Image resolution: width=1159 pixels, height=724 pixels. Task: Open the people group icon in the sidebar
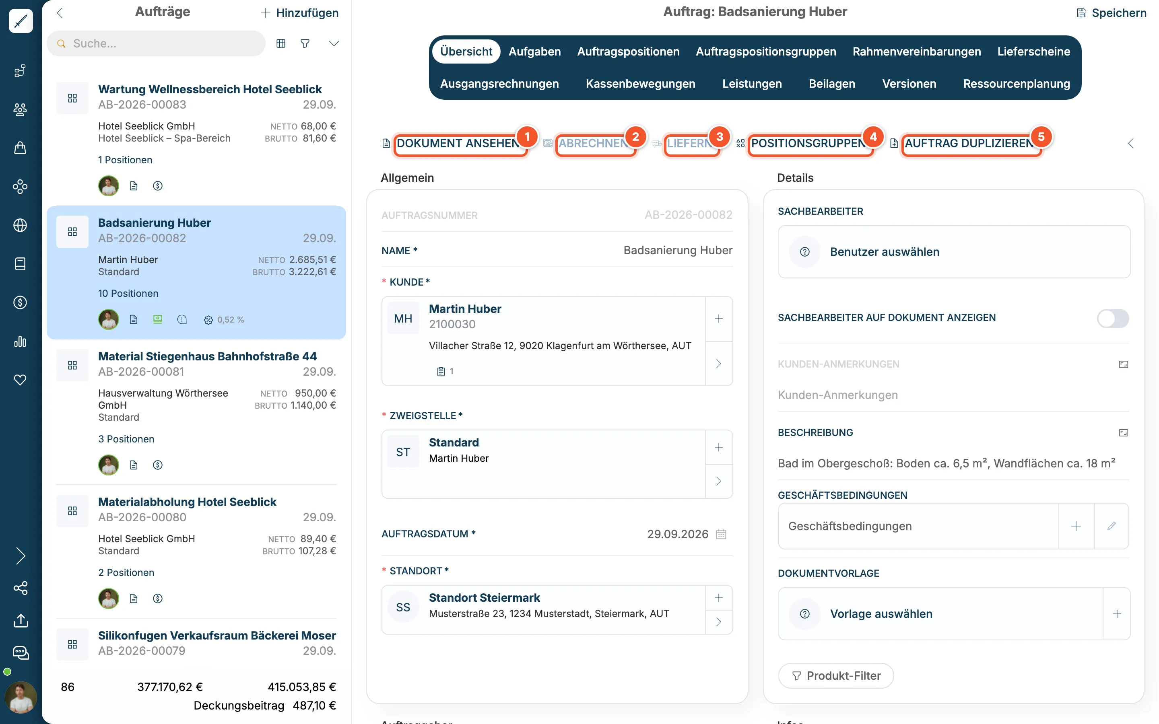tap(20, 110)
